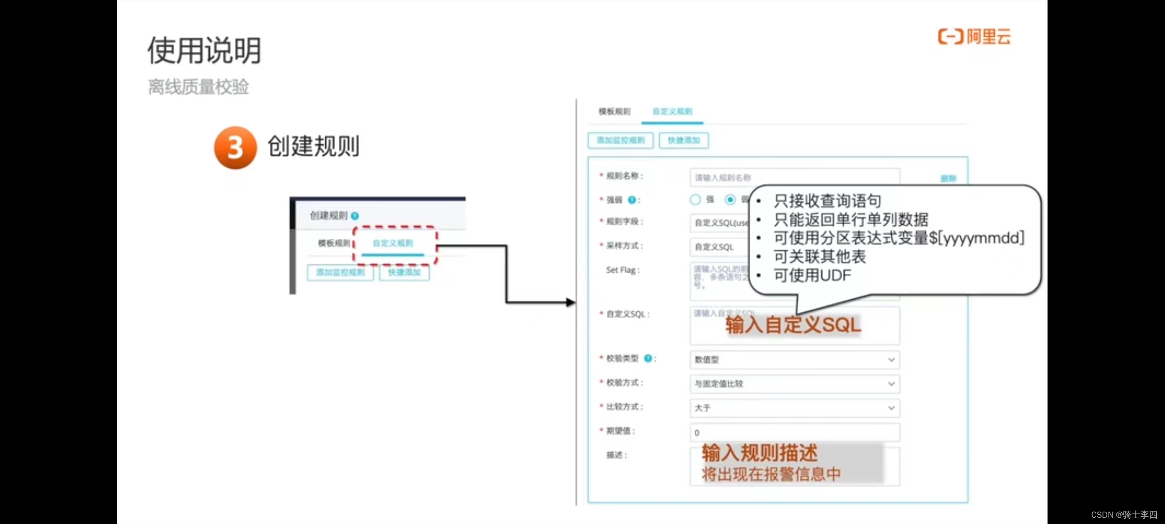Viewport: 1165px width, 524px height.
Task: Select 自定义规则 tab in right panel
Action: pyautogui.click(x=672, y=112)
